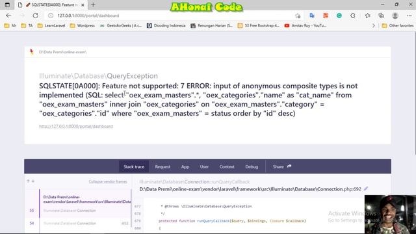Image resolution: width=416 pixels, height=234 pixels.
Task: Open the Share menu
Action: pyautogui.click(x=281, y=166)
